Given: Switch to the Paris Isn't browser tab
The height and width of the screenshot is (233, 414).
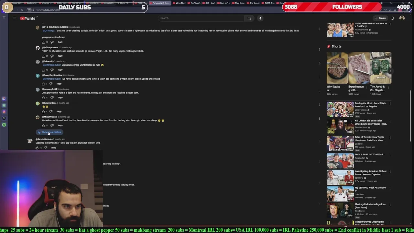Looking at the screenshot, I should [223, 3].
